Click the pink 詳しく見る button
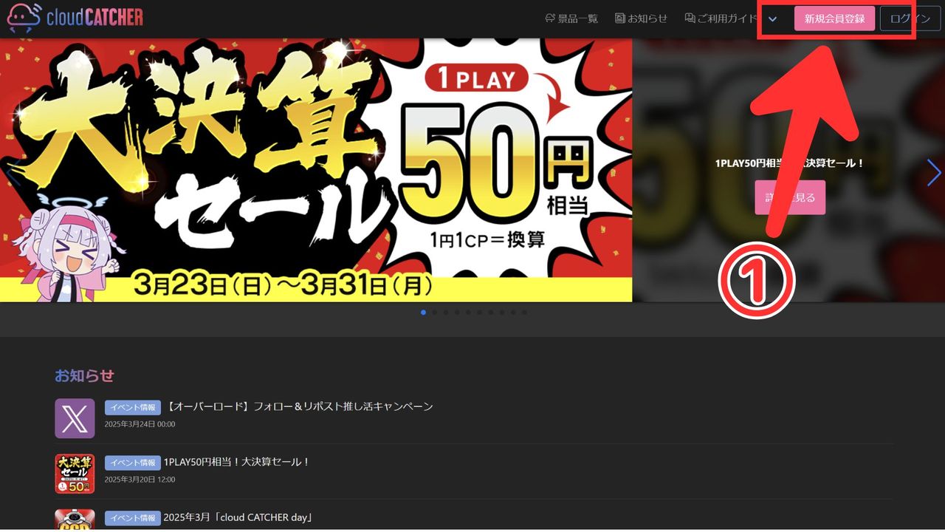The image size is (945, 532). [x=790, y=197]
